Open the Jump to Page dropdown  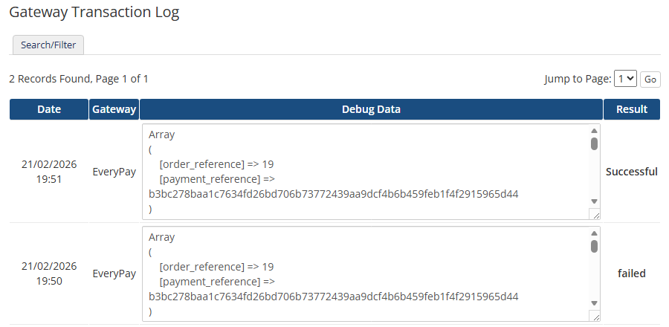click(x=625, y=79)
